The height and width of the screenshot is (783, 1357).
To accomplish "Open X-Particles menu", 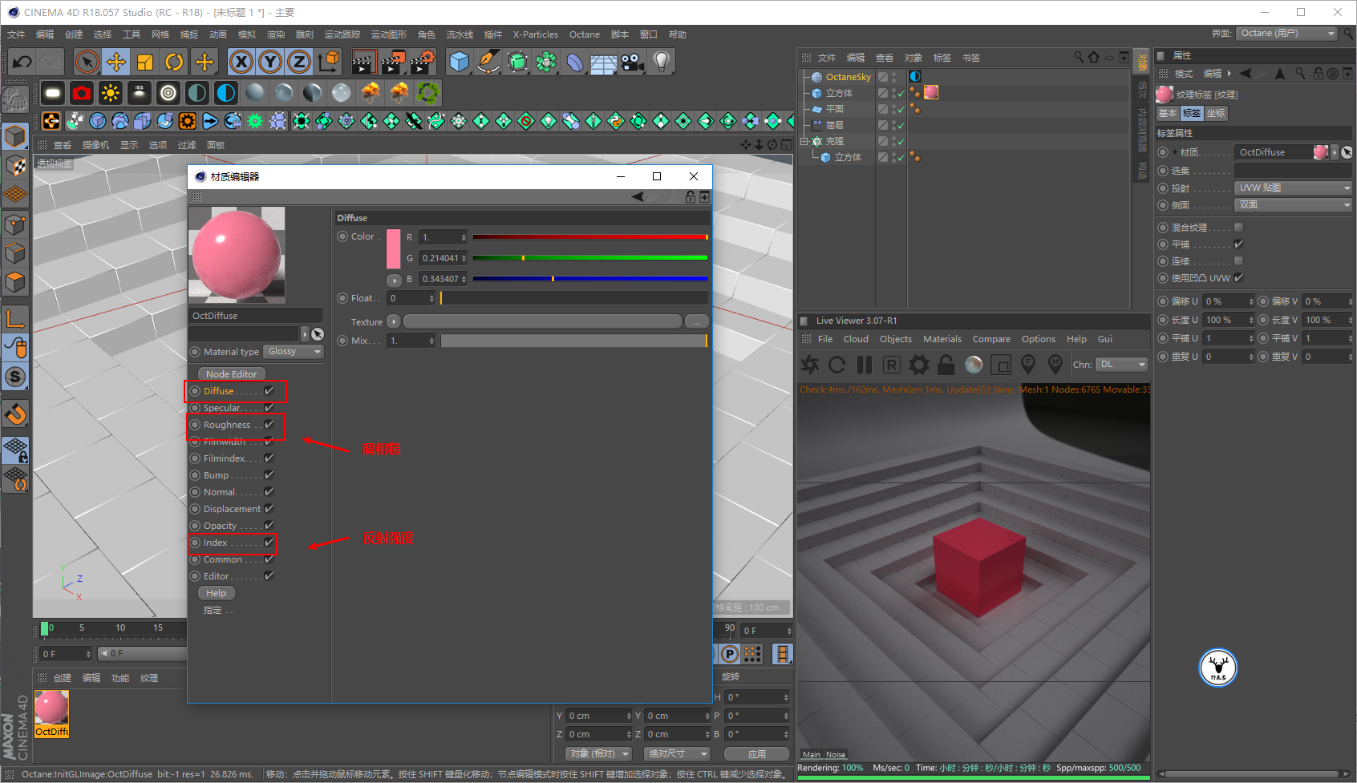I will point(535,34).
